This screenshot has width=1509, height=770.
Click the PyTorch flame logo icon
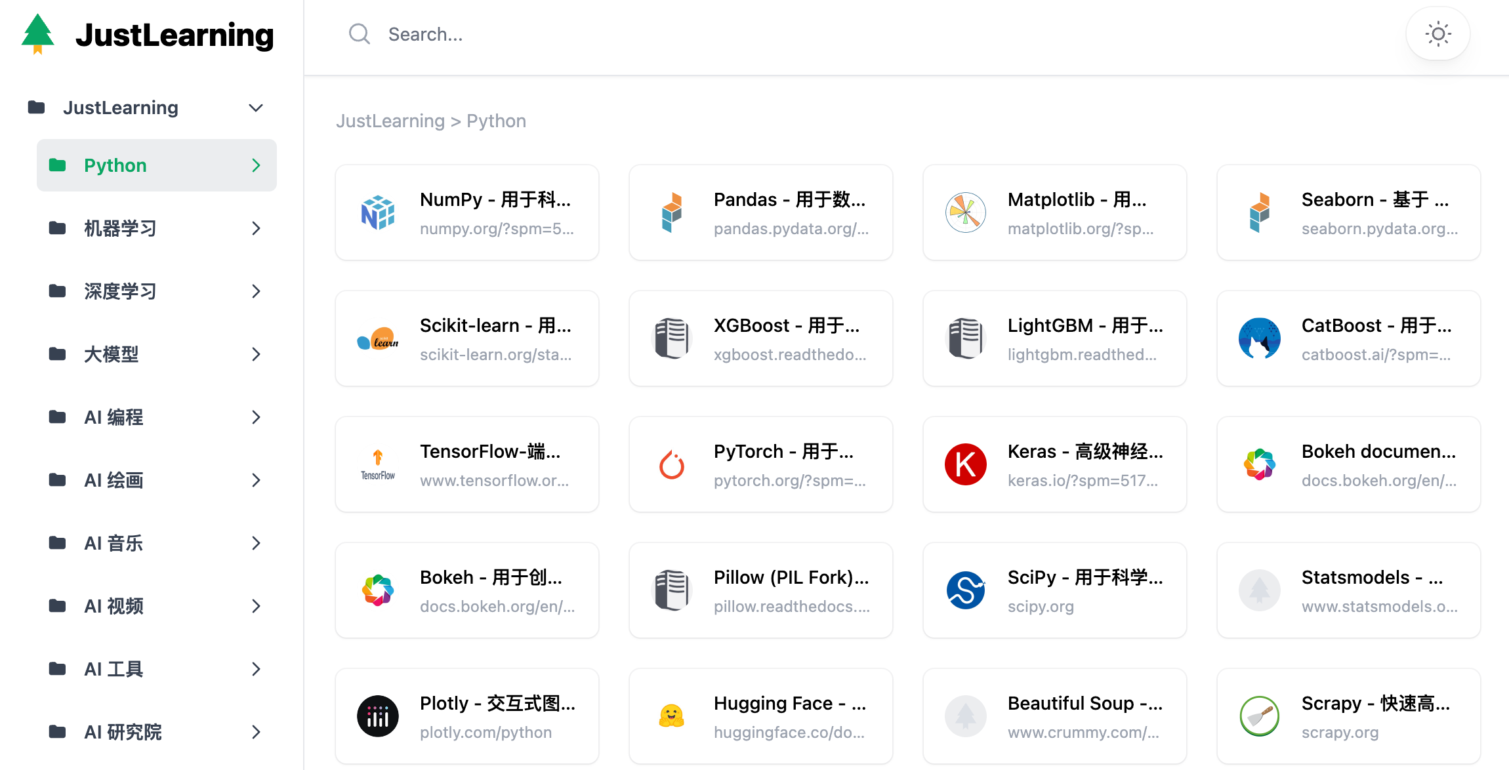[671, 464]
